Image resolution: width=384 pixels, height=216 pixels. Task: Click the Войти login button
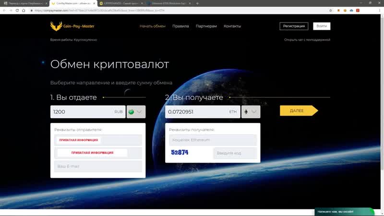(x=322, y=26)
